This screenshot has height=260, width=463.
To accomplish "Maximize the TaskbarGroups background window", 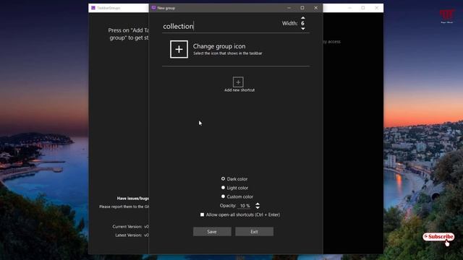I will pos(363,8).
